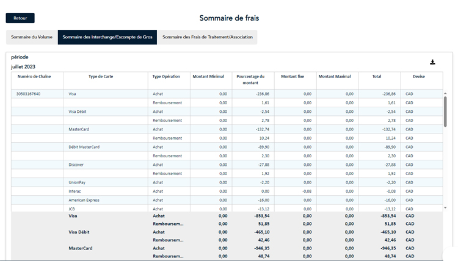Click the -0,08 Montant fixe value

point(307,191)
